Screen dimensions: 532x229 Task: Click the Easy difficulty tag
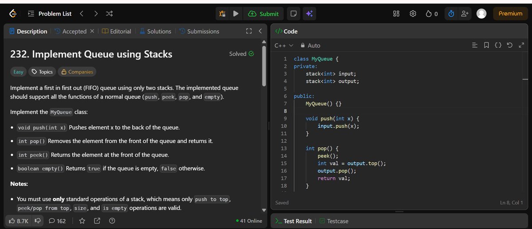[18, 72]
